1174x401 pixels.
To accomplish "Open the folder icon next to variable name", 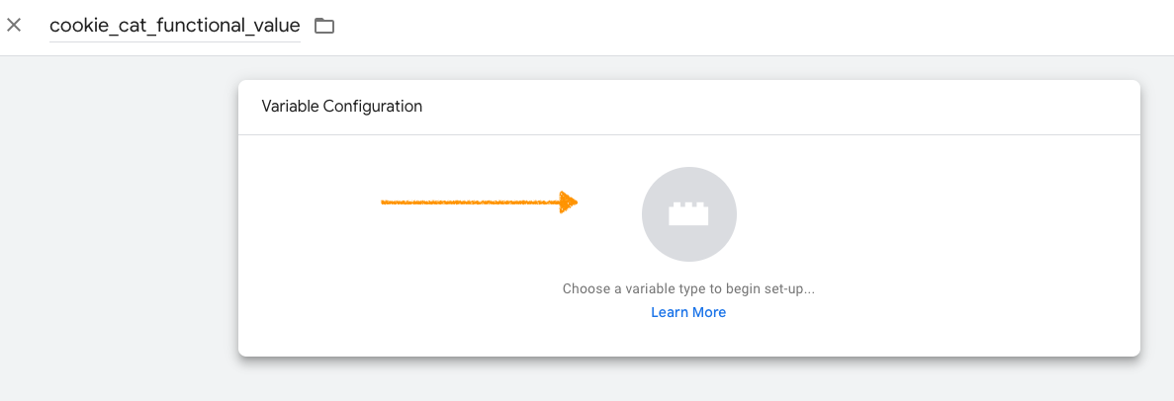I will click(x=324, y=27).
